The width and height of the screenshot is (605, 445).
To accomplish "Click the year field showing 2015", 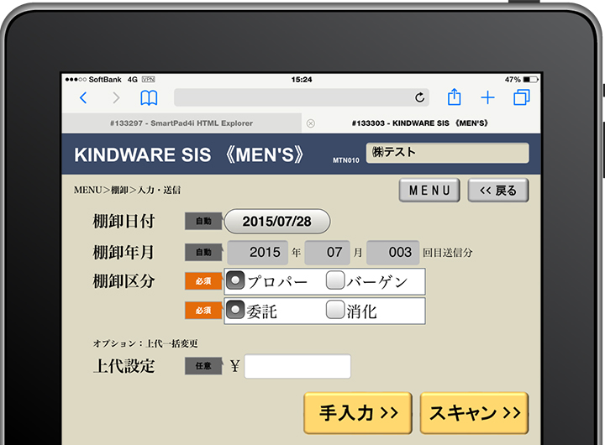I will (258, 252).
